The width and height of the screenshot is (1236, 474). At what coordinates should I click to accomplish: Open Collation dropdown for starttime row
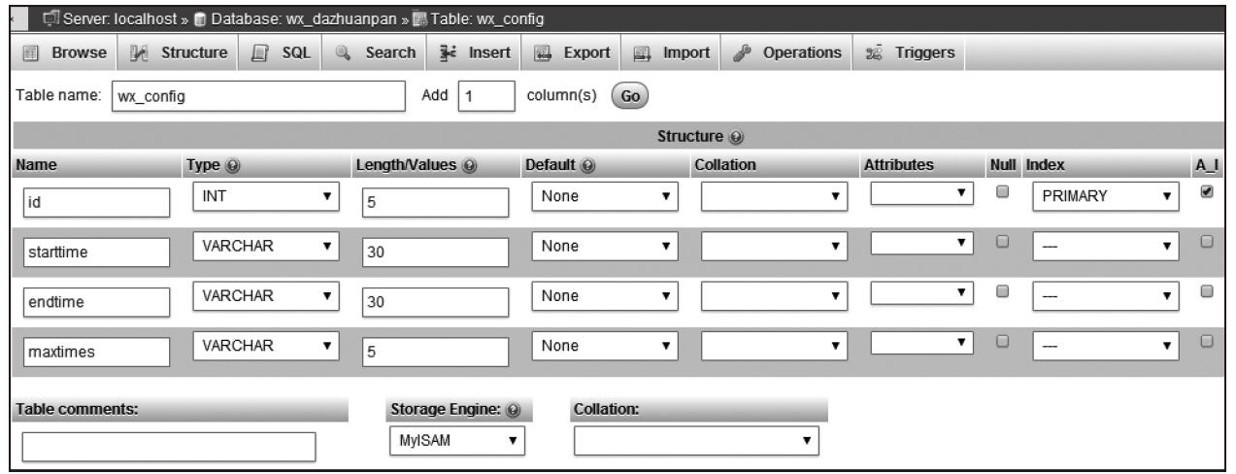coord(774,246)
